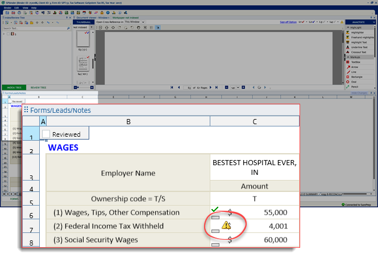Image resolution: width=378 pixels, height=262 pixels.
Task: Collapse the Highlight section
Action: [348, 27]
